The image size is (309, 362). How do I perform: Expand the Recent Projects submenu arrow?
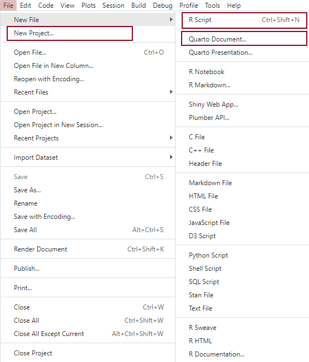171,138
